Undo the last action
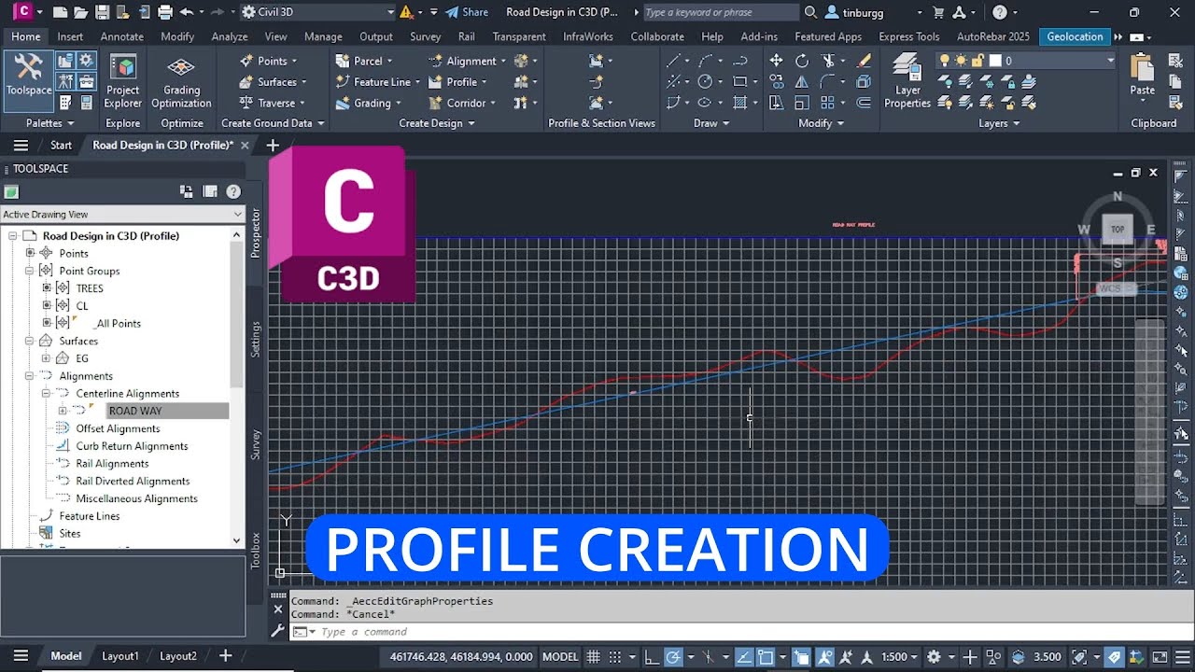The height and width of the screenshot is (672, 1195). coord(187,12)
